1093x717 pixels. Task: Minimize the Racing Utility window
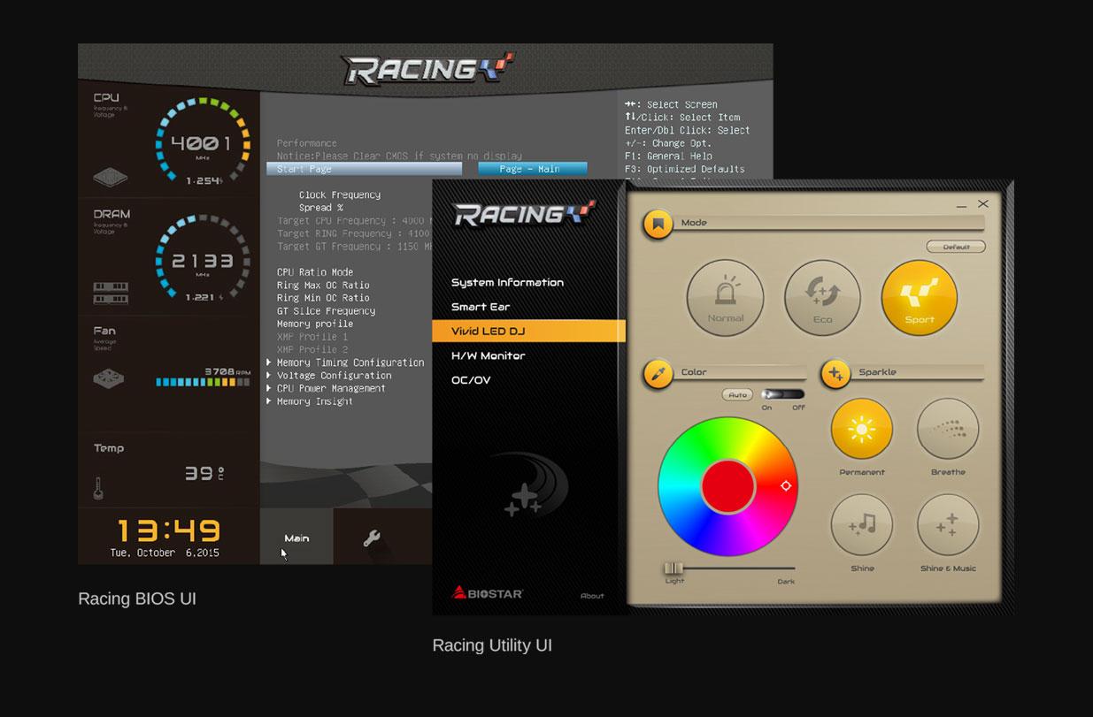pyautogui.click(x=961, y=206)
